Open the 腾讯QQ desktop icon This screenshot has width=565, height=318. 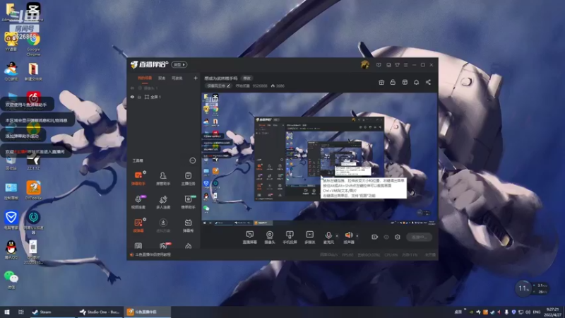coord(11,250)
